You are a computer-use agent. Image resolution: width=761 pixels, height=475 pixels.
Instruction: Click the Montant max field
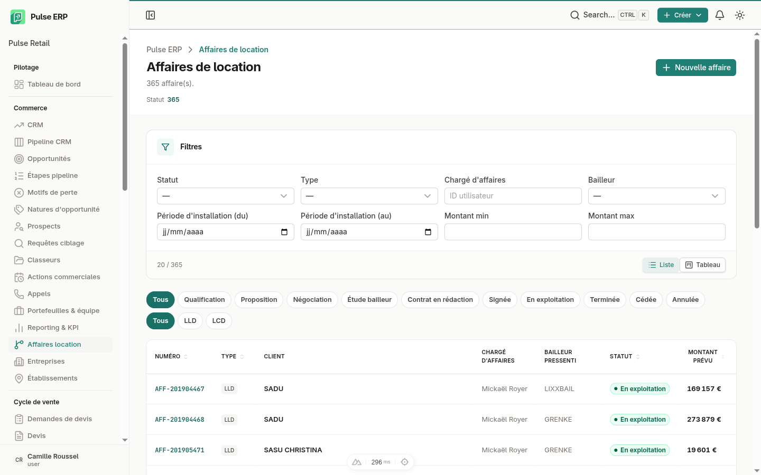pyautogui.click(x=657, y=232)
